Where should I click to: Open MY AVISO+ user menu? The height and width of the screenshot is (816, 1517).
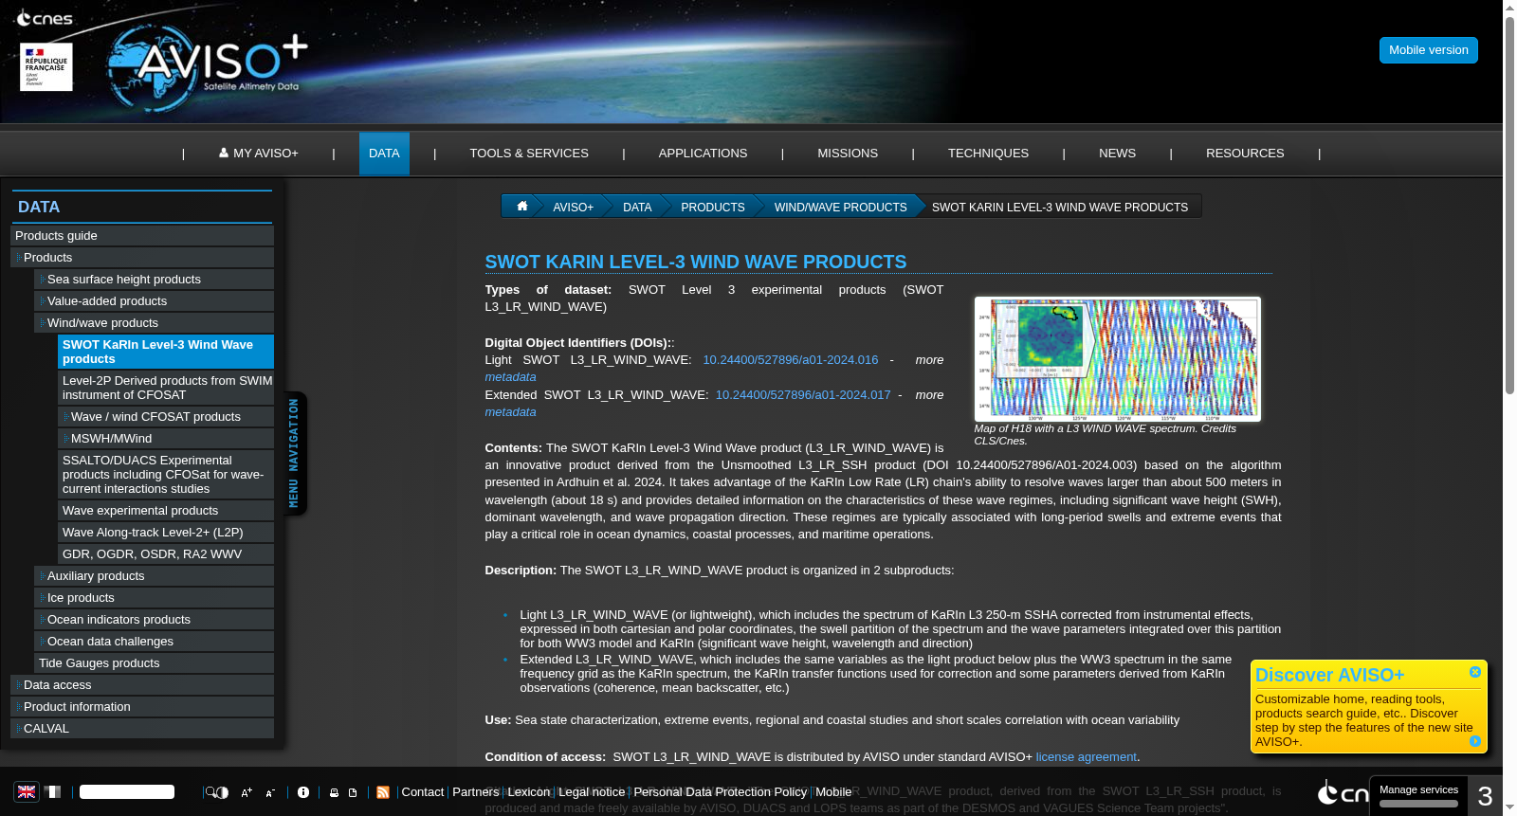click(x=259, y=153)
